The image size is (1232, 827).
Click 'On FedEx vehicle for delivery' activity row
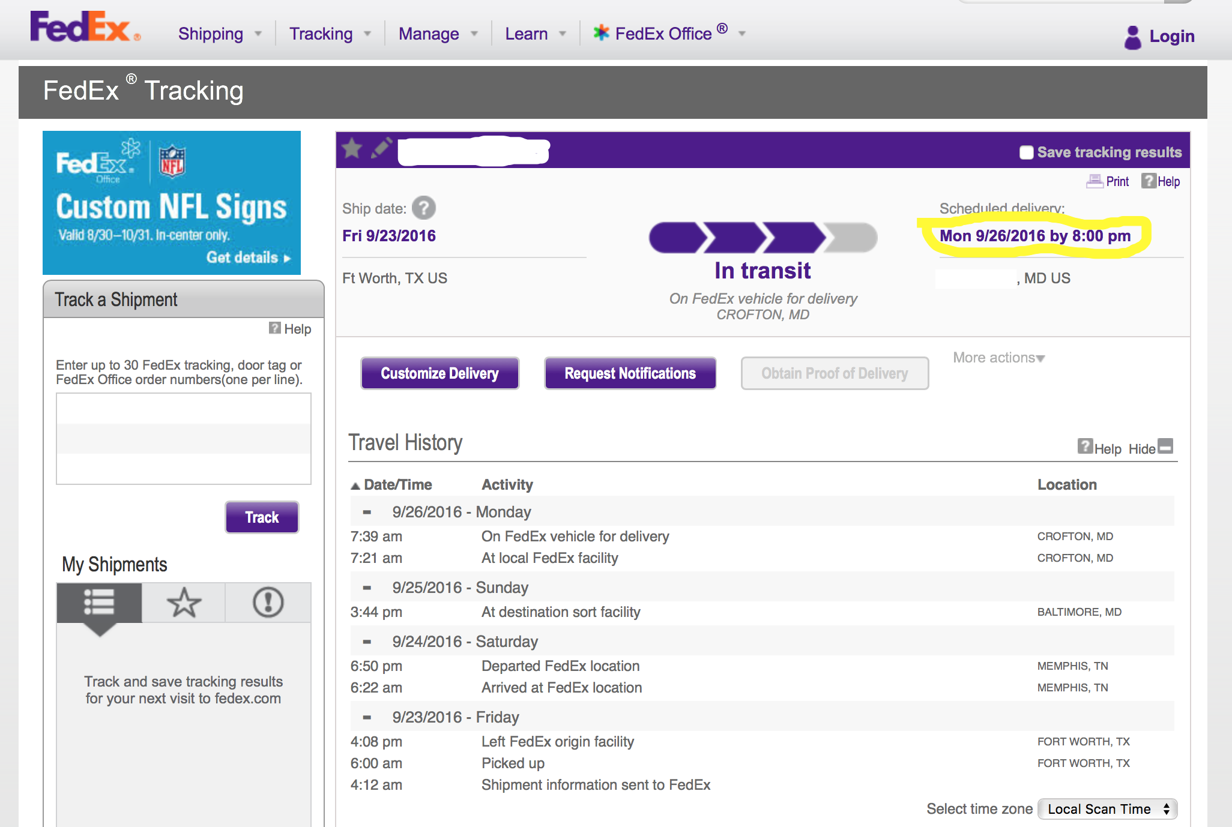tap(762, 537)
